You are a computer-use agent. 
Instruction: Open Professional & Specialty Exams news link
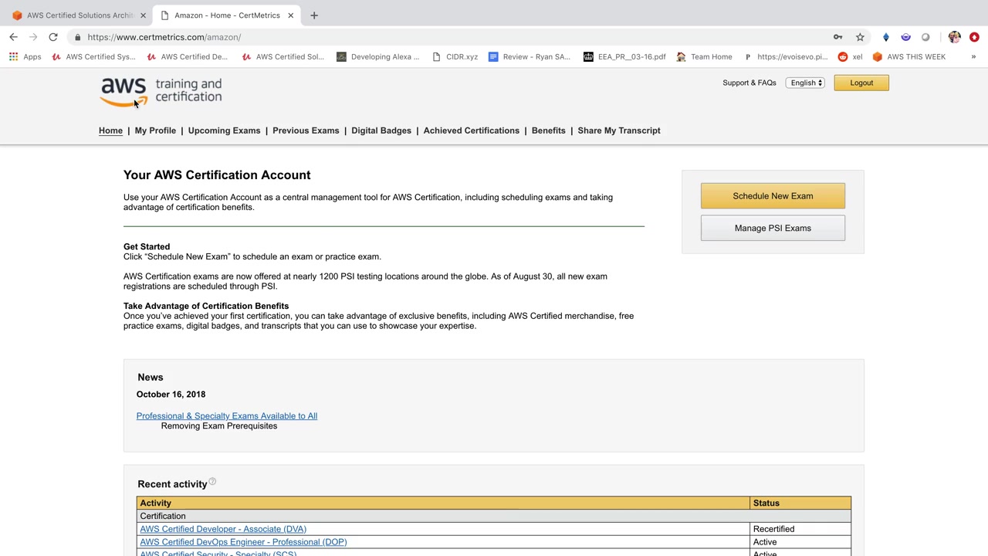pos(227,416)
